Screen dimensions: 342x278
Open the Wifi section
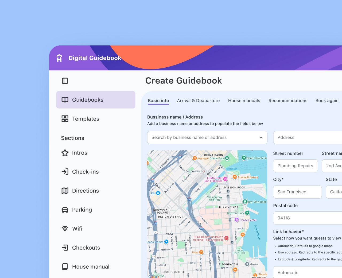pos(77,229)
